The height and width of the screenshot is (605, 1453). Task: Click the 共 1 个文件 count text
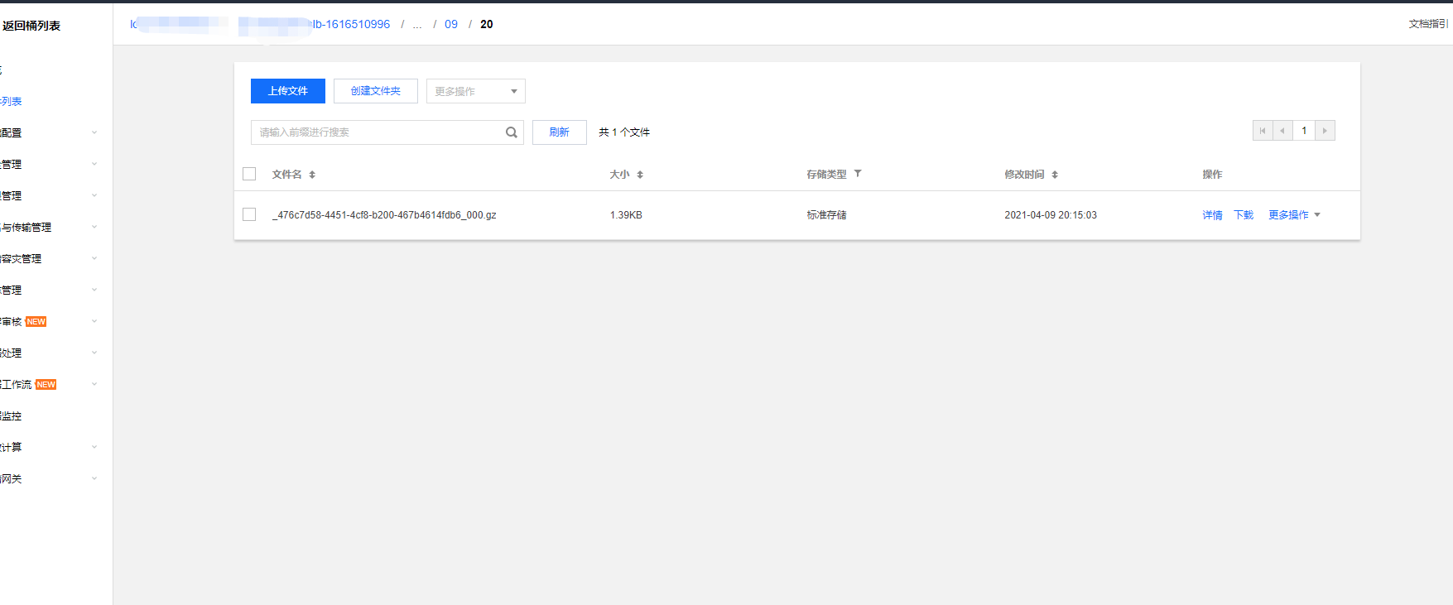tap(624, 132)
